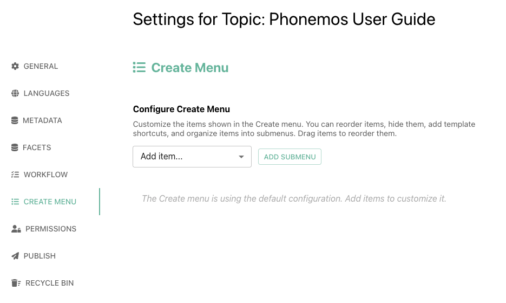
Task: Navigate to the Workflow settings
Action: (45, 175)
